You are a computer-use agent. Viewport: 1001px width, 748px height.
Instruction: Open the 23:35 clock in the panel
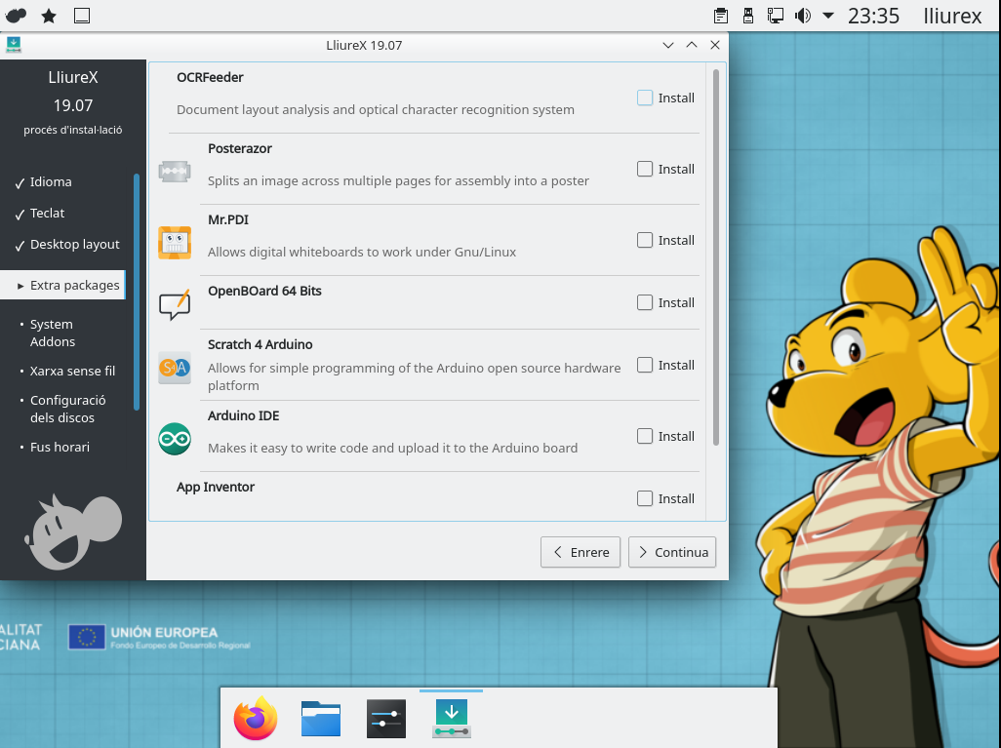(873, 16)
